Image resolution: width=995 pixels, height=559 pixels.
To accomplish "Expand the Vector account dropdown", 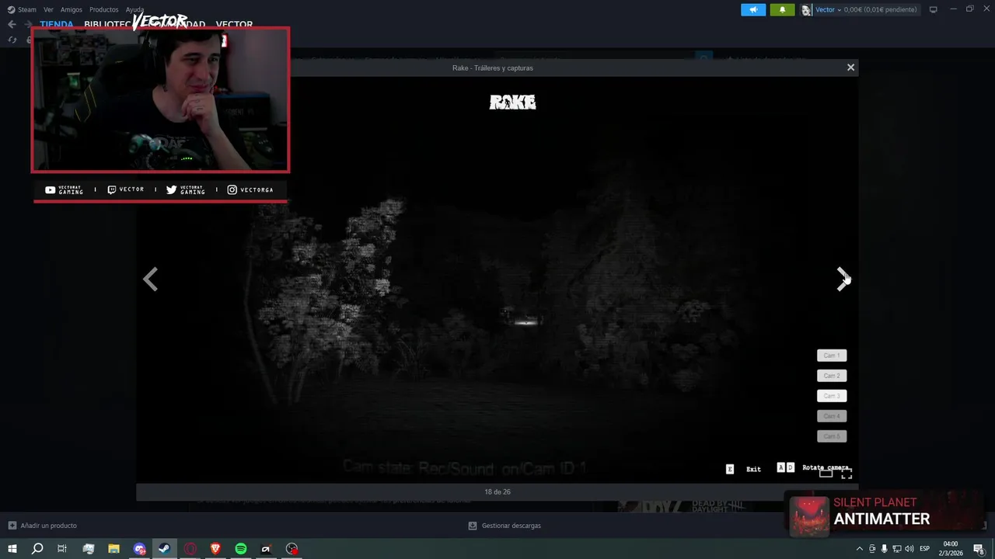I will coord(838,9).
